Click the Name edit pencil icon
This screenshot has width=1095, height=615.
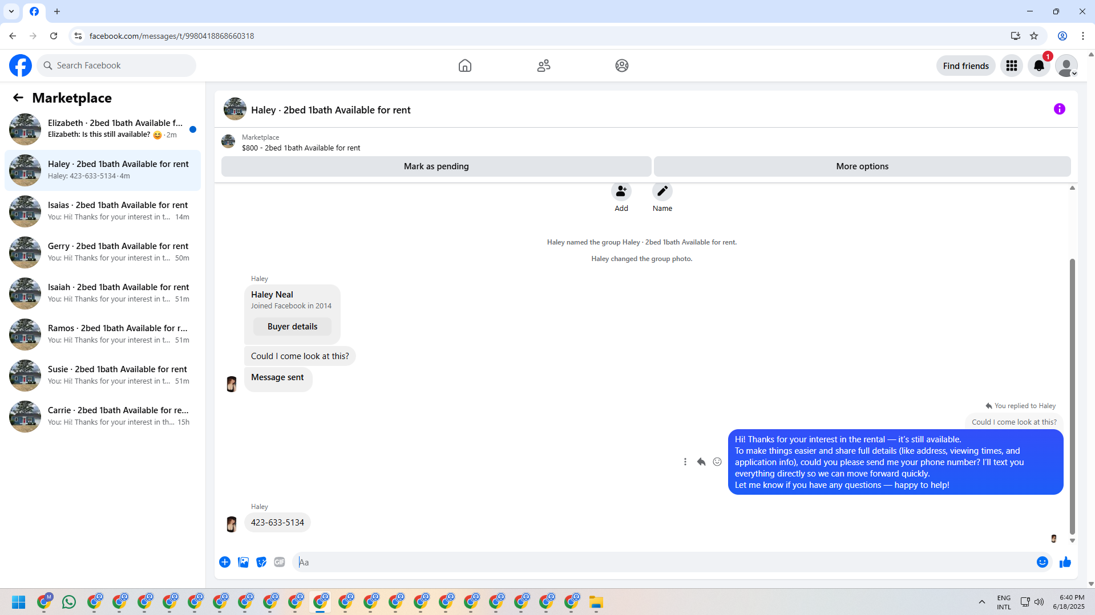662,192
